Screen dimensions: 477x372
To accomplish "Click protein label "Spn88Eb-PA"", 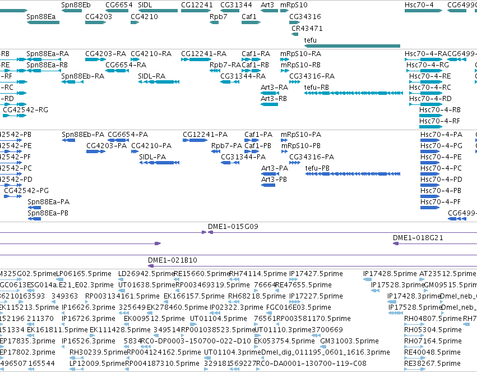I will [83, 135].
